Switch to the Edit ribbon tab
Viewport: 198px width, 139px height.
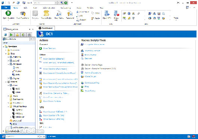point(25,8)
